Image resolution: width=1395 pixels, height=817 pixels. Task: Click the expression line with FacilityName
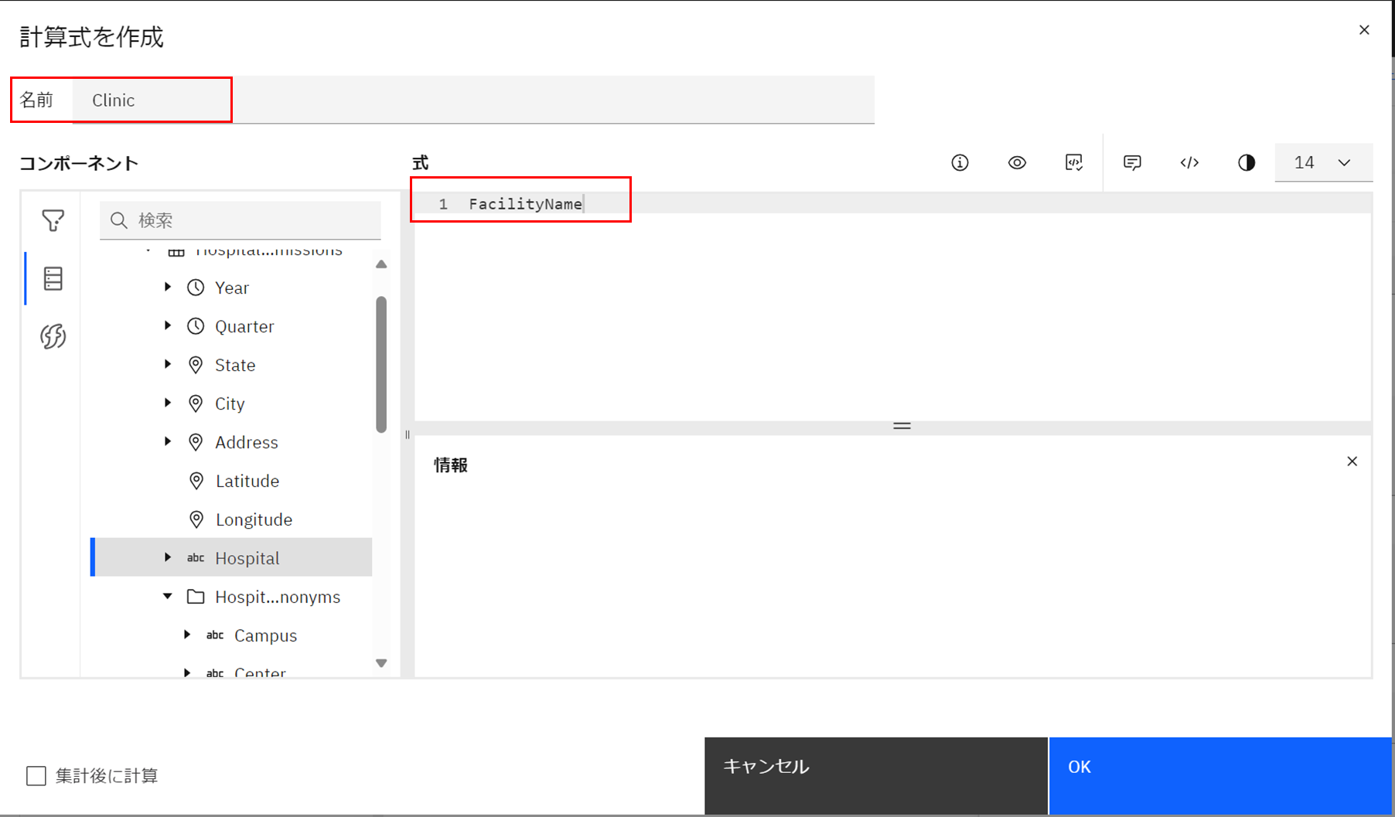893,204
